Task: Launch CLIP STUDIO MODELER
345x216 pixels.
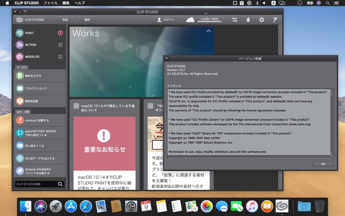Action: 39,57
